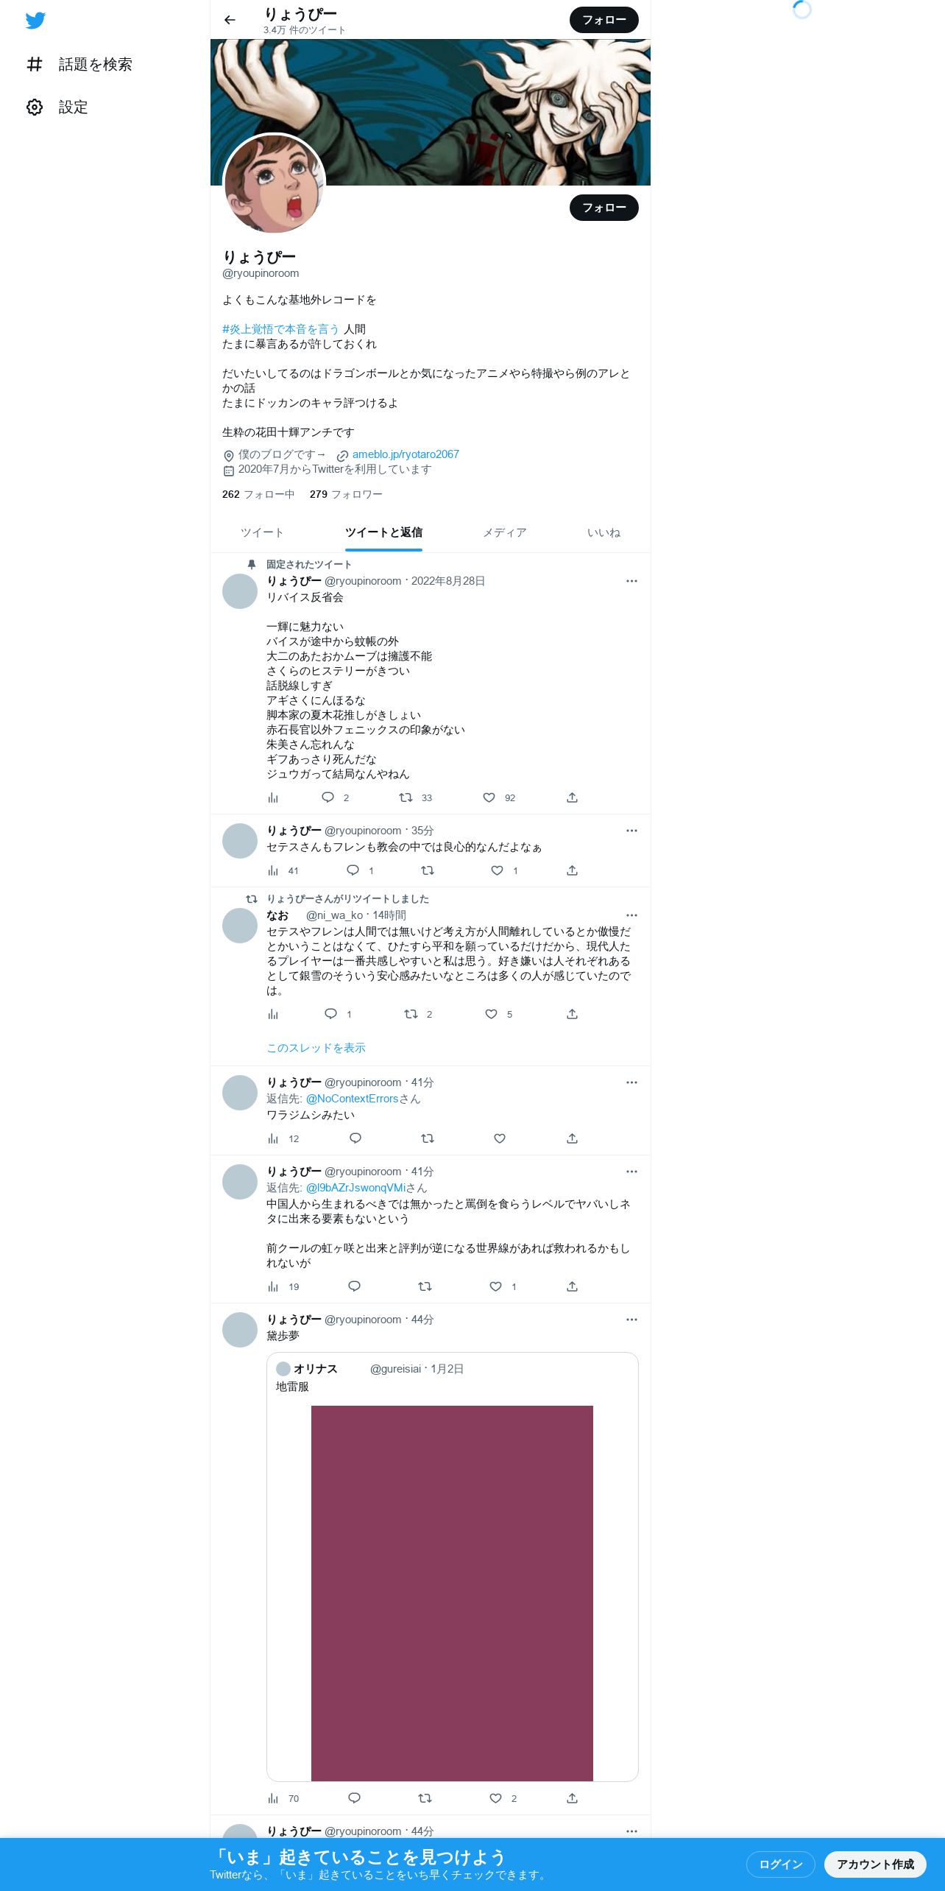Reply to the セテスさんもフレン tweet
This screenshot has height=1891, width=945.
pyautogui.click(x=353, y=870)
